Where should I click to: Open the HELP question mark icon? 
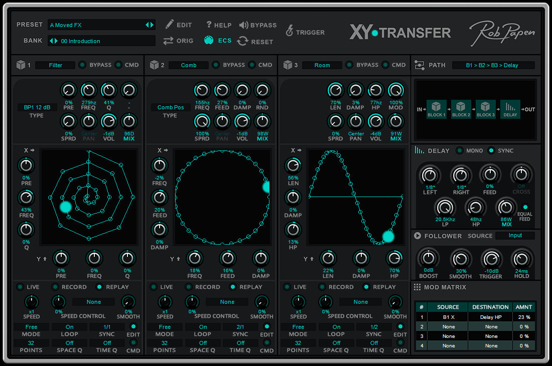(x=208, y=25)
